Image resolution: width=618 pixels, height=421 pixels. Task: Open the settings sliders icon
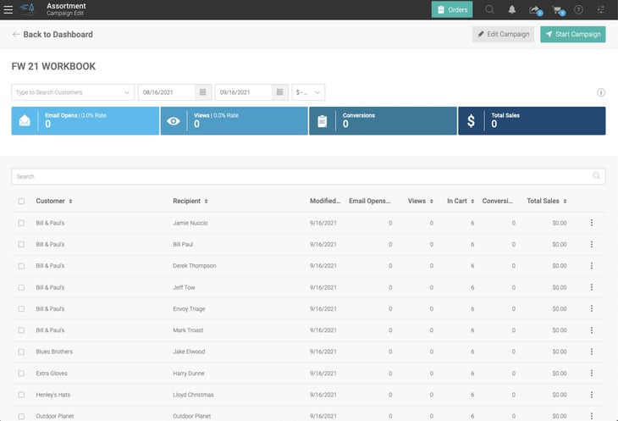pos(601,9)
